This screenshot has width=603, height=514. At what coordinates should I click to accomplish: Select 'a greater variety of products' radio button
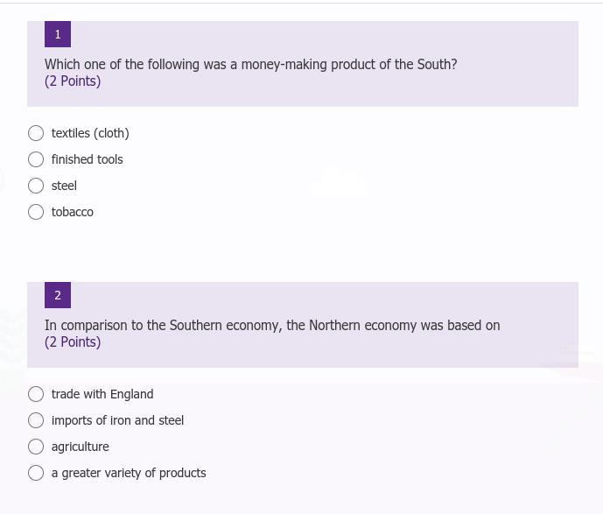click(36, 473)
